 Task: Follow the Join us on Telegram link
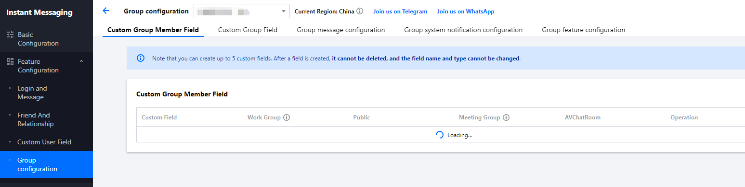pos(400,11)
